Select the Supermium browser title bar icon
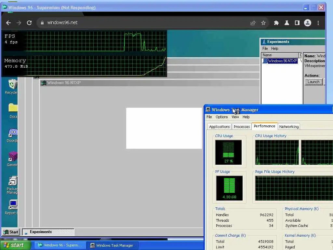The height and width of the screenshot is (250, 333). 5,7
